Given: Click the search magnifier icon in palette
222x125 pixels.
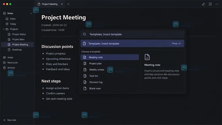Looking at the screenshot, I should tap(85, 34).
